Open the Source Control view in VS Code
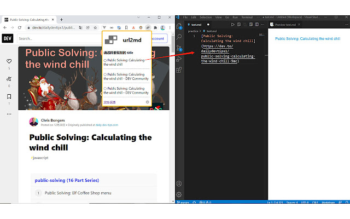 [x=179, y=48]
